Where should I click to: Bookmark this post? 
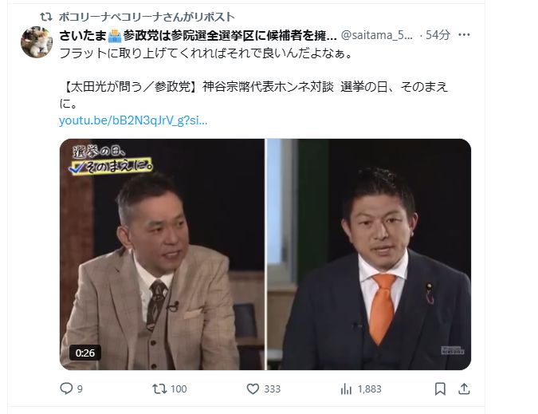pos(440,389)
